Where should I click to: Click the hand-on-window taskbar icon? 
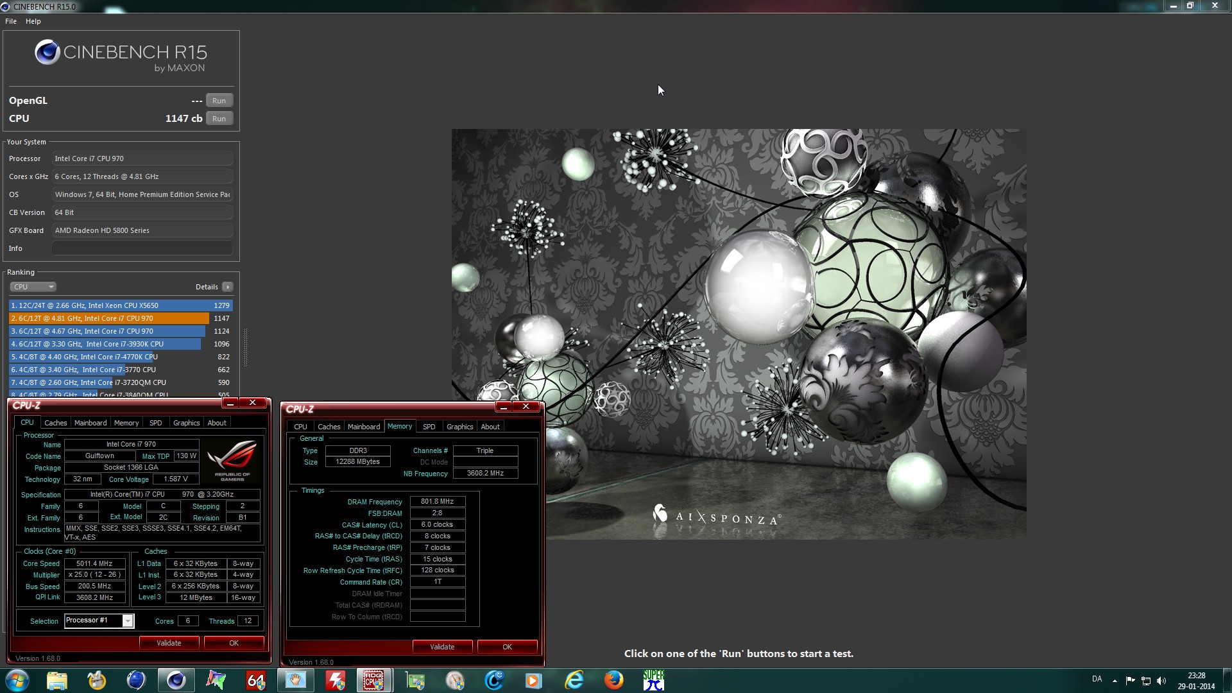click(295, 680)
